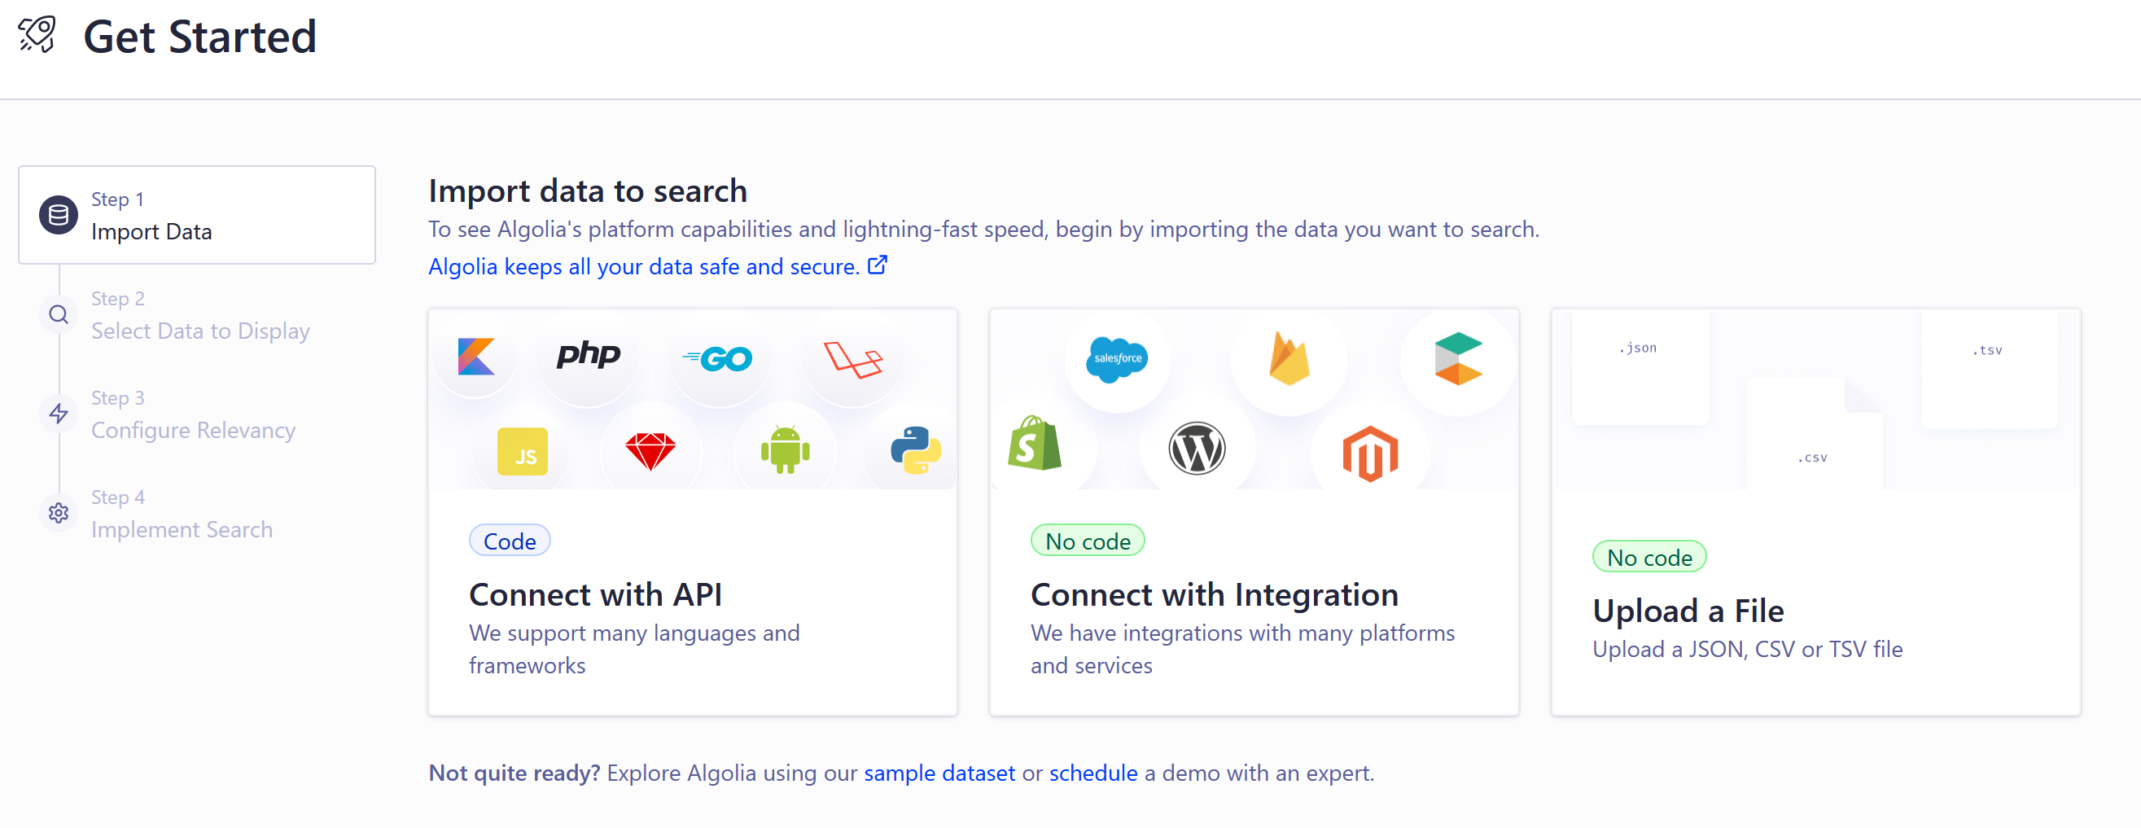
Task: Select the Step 1 database icon
Action: pyautogui.click(x=58, y=215)
